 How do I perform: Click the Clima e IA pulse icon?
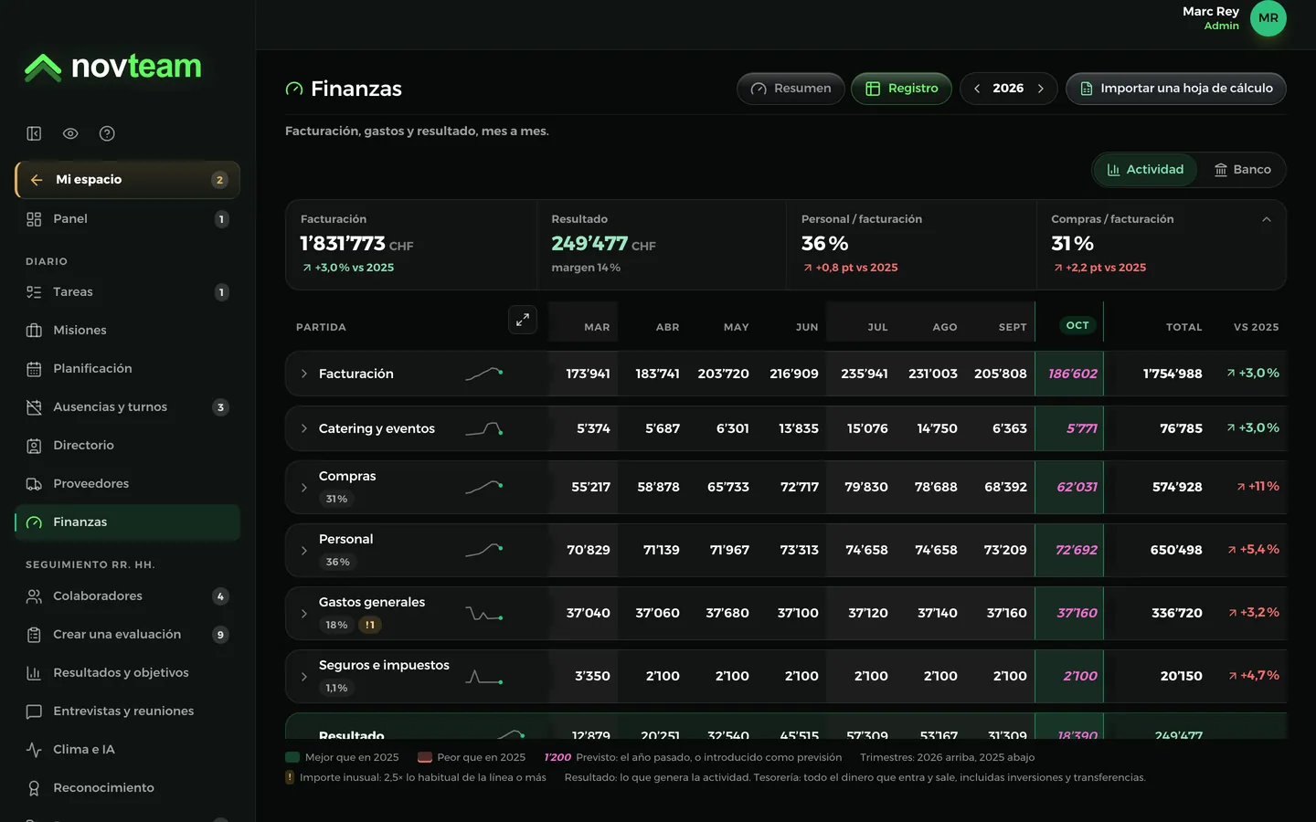coord(34,750)
